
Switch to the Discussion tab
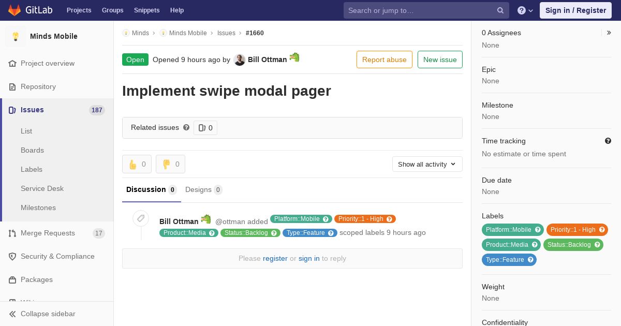[152, 190]
